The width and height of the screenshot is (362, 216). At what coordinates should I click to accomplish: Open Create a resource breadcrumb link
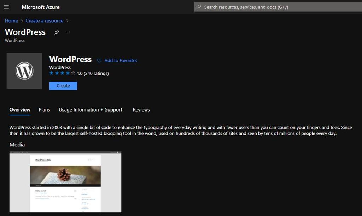coord(44,20)
